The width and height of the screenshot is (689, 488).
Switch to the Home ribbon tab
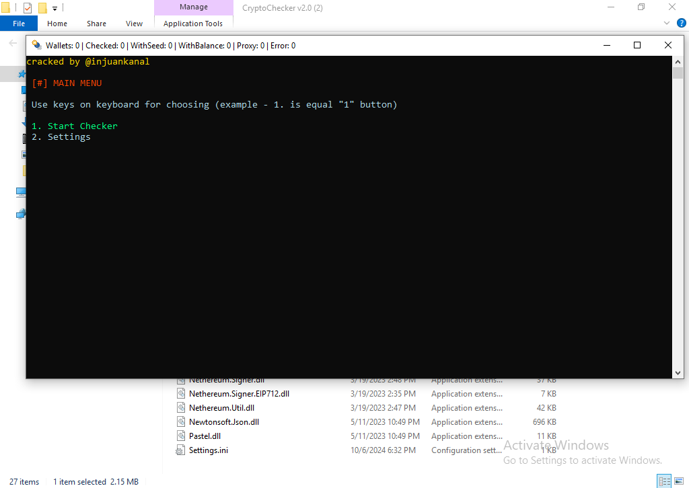coord(57,24)
